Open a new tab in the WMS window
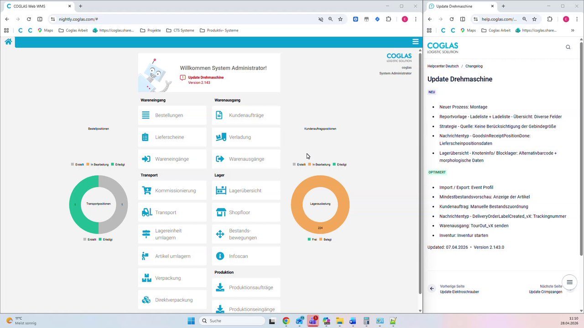 pos(80,6)
